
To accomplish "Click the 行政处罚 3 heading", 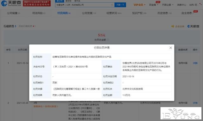I will click(10, 26).
